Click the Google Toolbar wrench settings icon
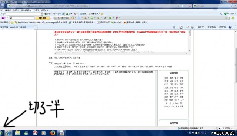 tap(221, 14)
